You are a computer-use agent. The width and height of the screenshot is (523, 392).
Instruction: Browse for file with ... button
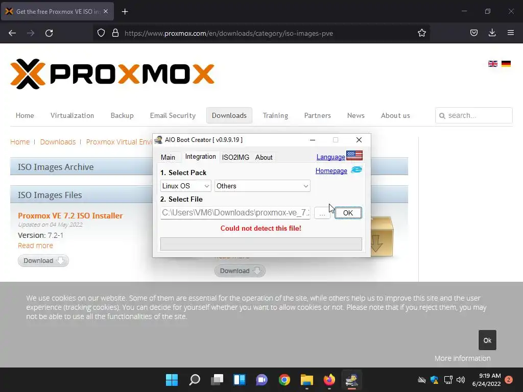pos(322,213)
